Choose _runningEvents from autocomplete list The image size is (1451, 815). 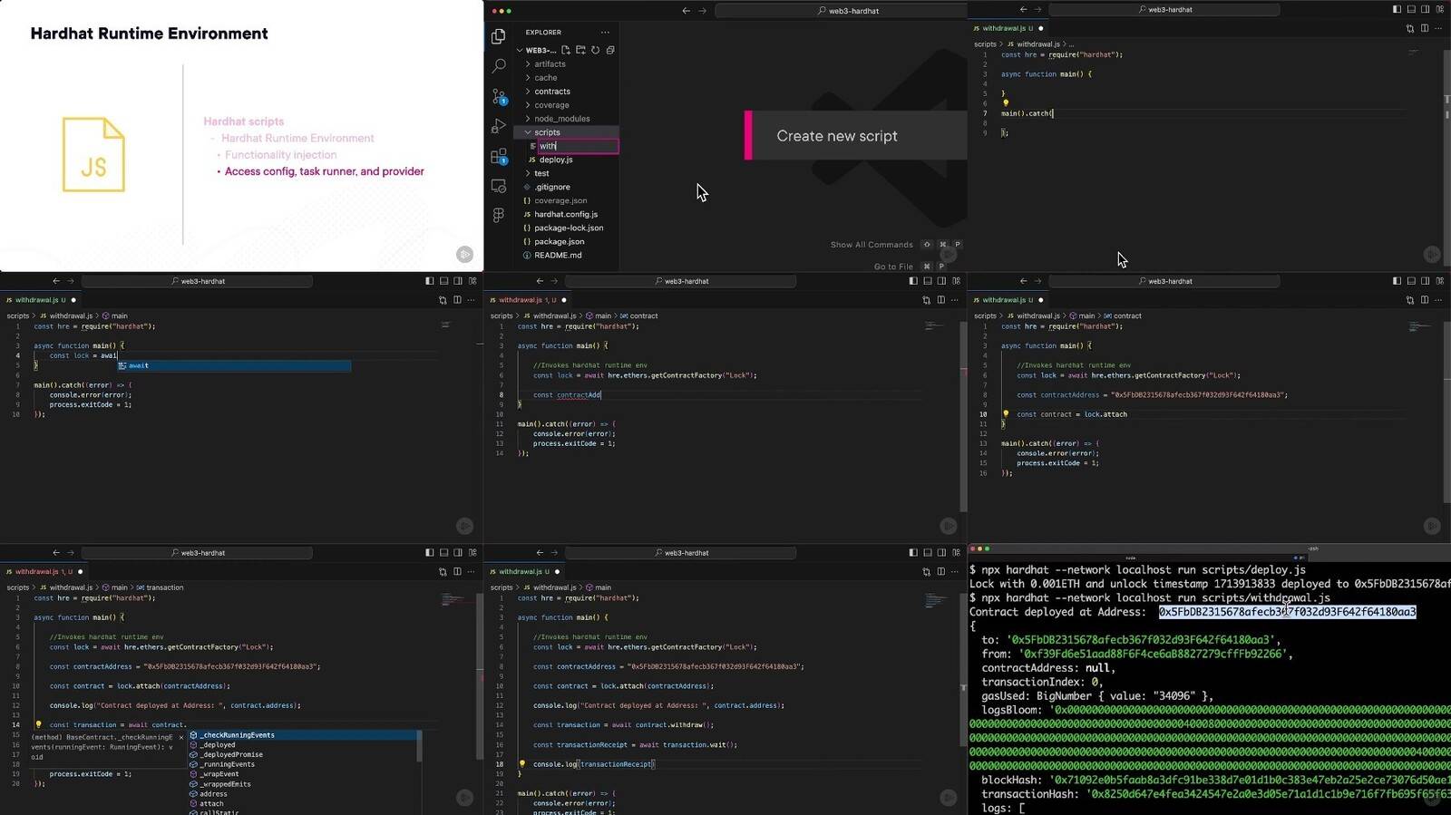click(x=227, y=764)
